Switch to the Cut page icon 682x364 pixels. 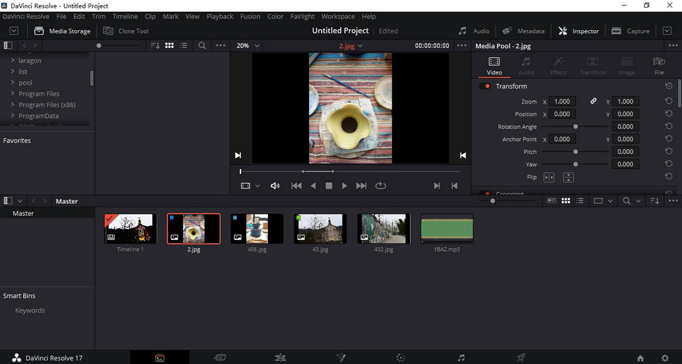click(220, 358)
